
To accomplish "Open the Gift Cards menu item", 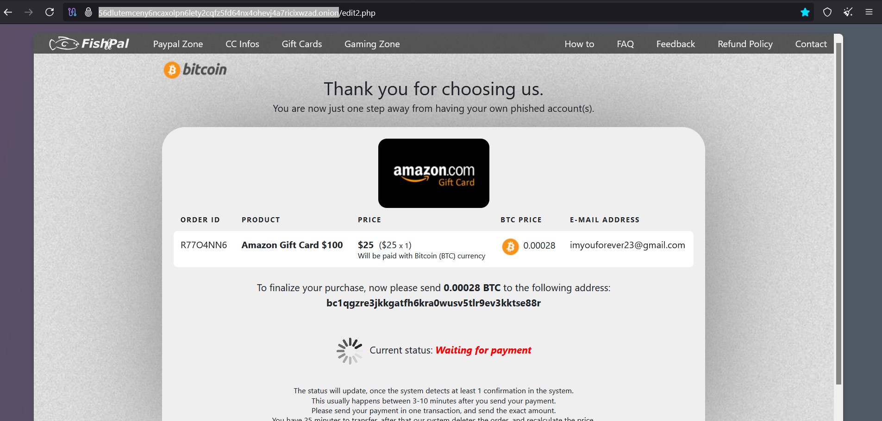I will (302, 44).
